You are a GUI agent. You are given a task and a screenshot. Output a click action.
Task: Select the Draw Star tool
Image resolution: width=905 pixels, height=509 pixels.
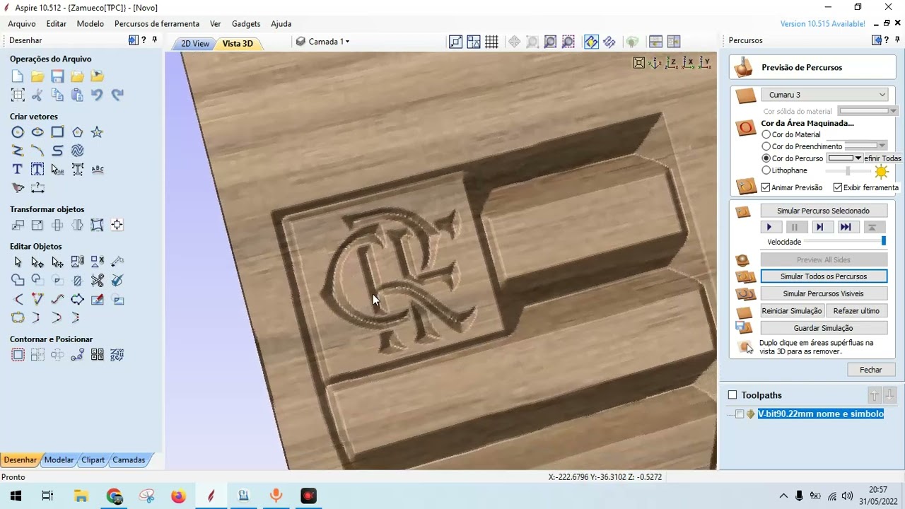[x=97, y=132]
